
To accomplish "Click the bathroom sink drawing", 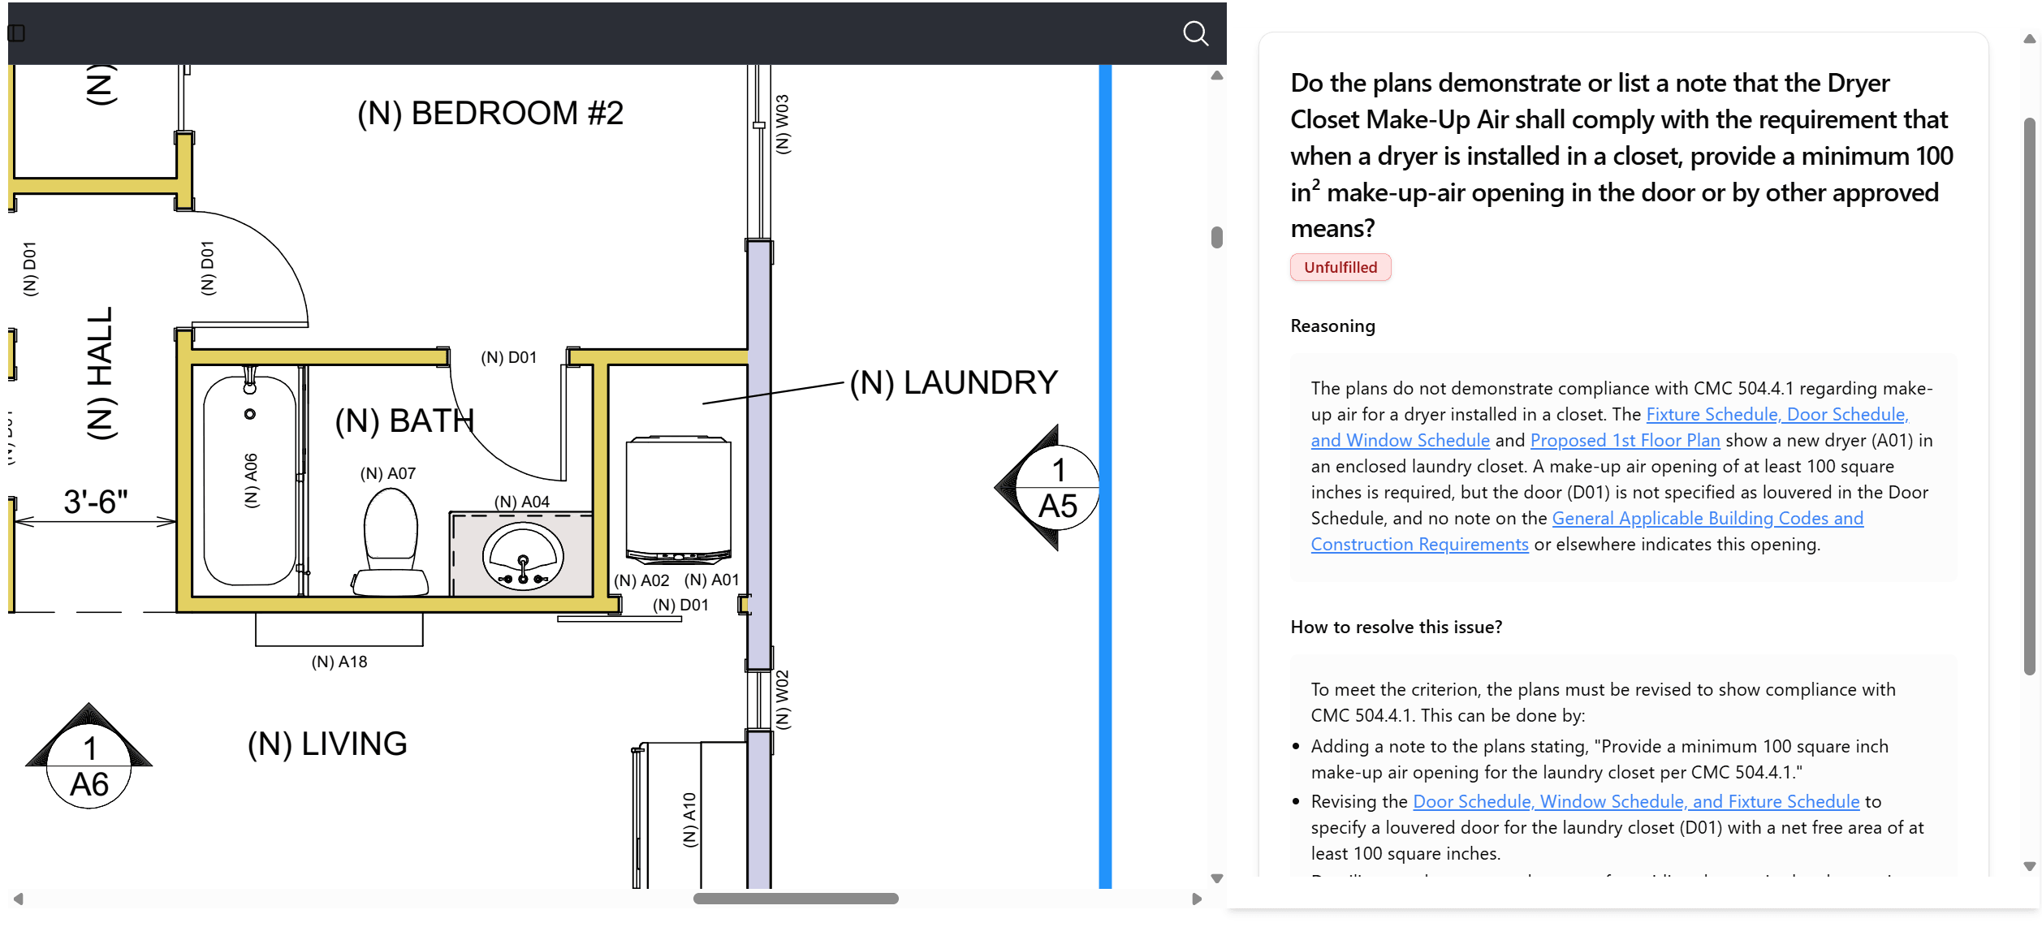I will (x=523, y=557).
